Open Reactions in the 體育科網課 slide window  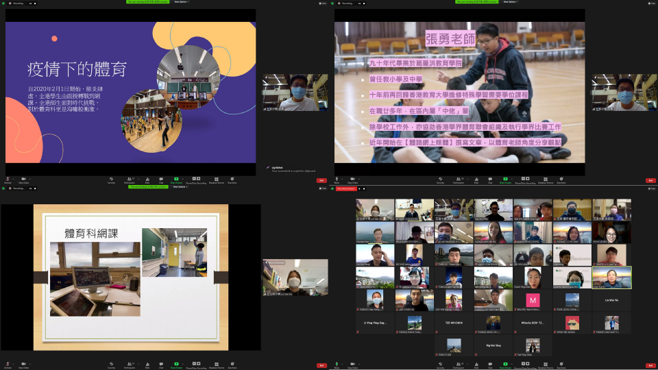click(x=232, y=365)
